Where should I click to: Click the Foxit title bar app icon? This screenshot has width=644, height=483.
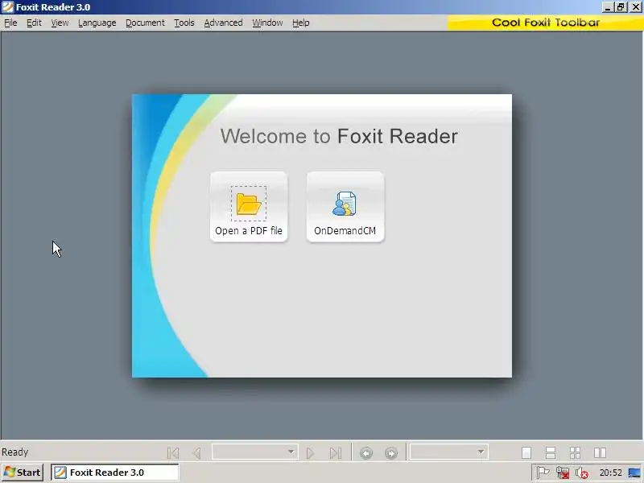(x=8, y=7)
